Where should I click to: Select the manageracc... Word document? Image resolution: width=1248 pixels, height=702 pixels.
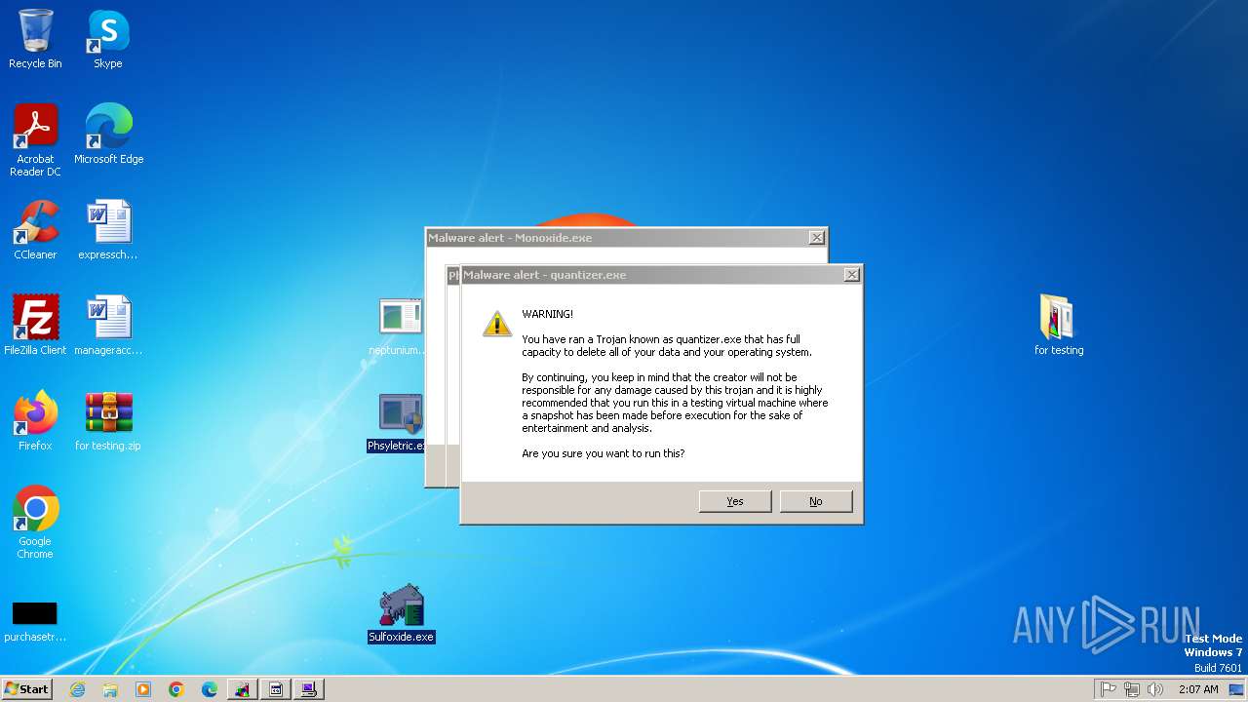click(x=108, y=326)
